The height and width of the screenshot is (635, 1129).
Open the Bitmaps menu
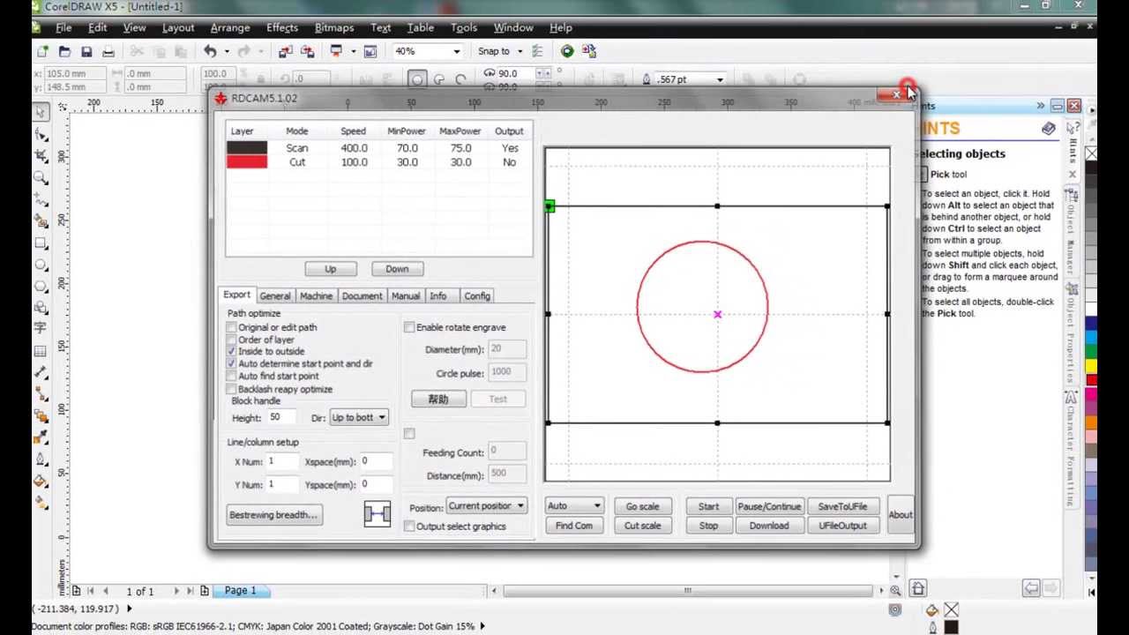334,27
